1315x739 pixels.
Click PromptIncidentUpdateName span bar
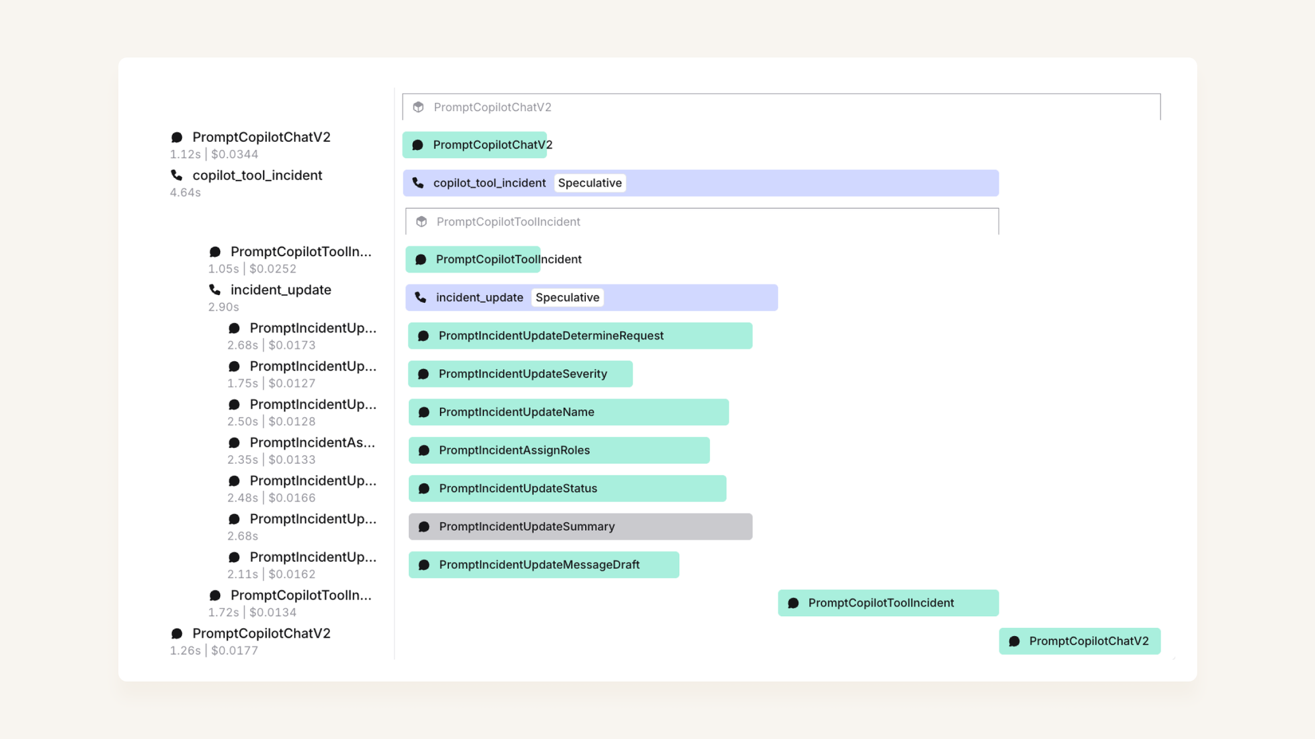[x=568, y=413]
